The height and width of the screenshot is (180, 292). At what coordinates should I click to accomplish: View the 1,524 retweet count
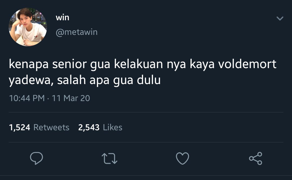coord(19,128)
